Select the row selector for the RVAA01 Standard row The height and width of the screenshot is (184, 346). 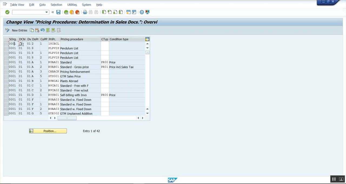(6, 62)
